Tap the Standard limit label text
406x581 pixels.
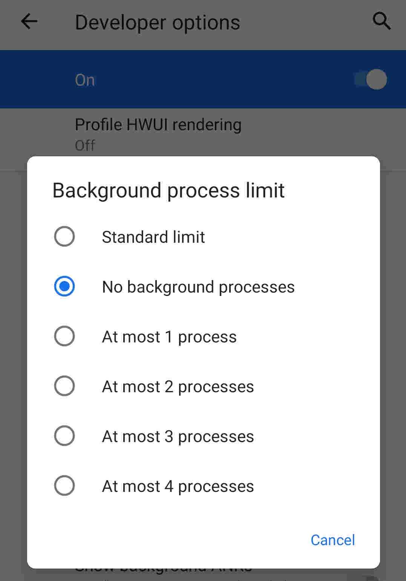pos(153,237)
